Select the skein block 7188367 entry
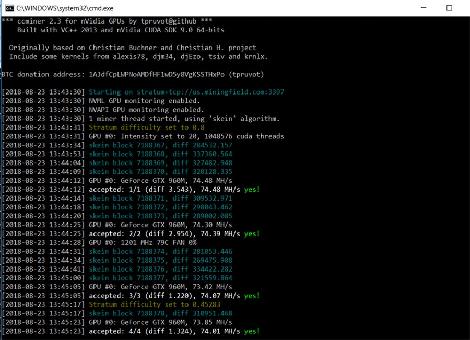The height and width of the screenshot is (340, 470). coord(160,145)
